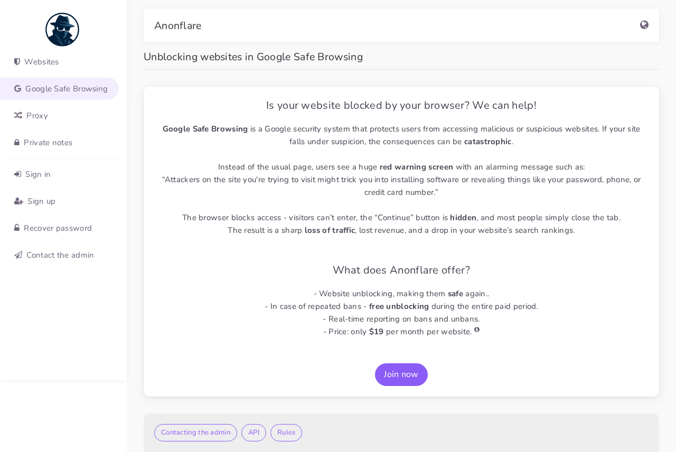
Task: Open Private notes page
Action: pos(48,143)
